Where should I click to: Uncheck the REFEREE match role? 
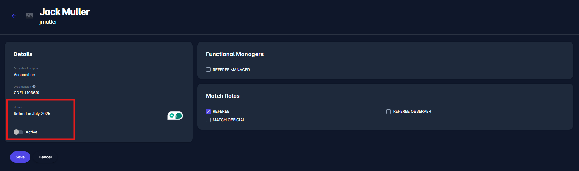click(x=208, y=111)
